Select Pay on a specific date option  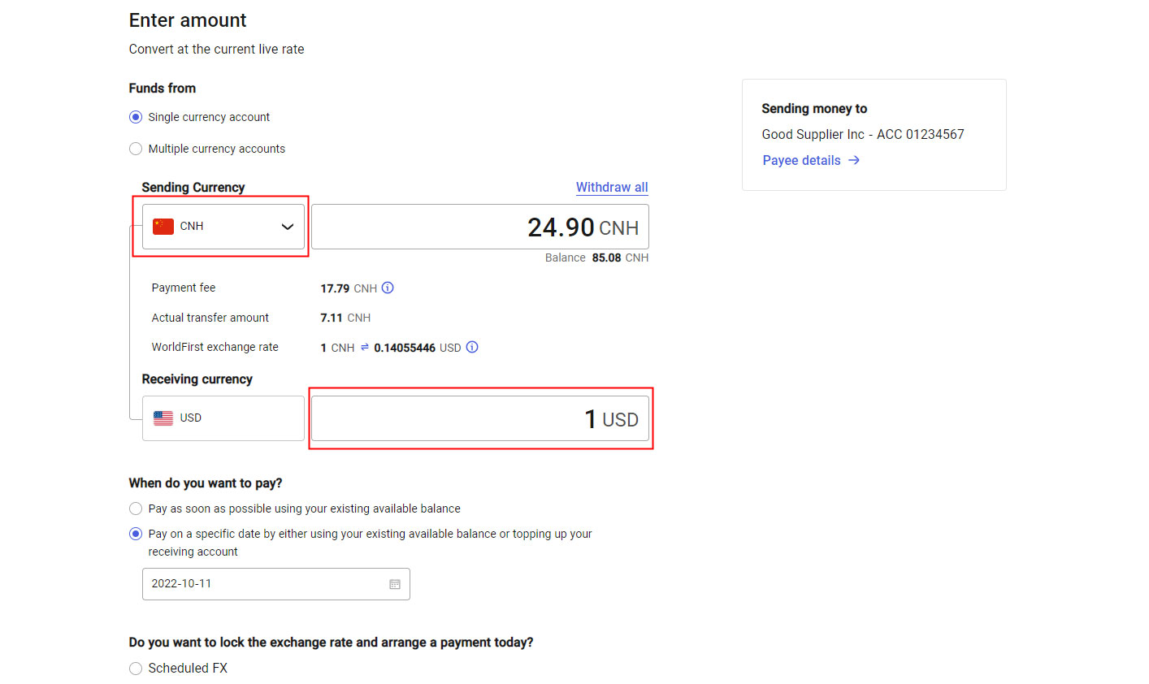[x=136, y=534]
